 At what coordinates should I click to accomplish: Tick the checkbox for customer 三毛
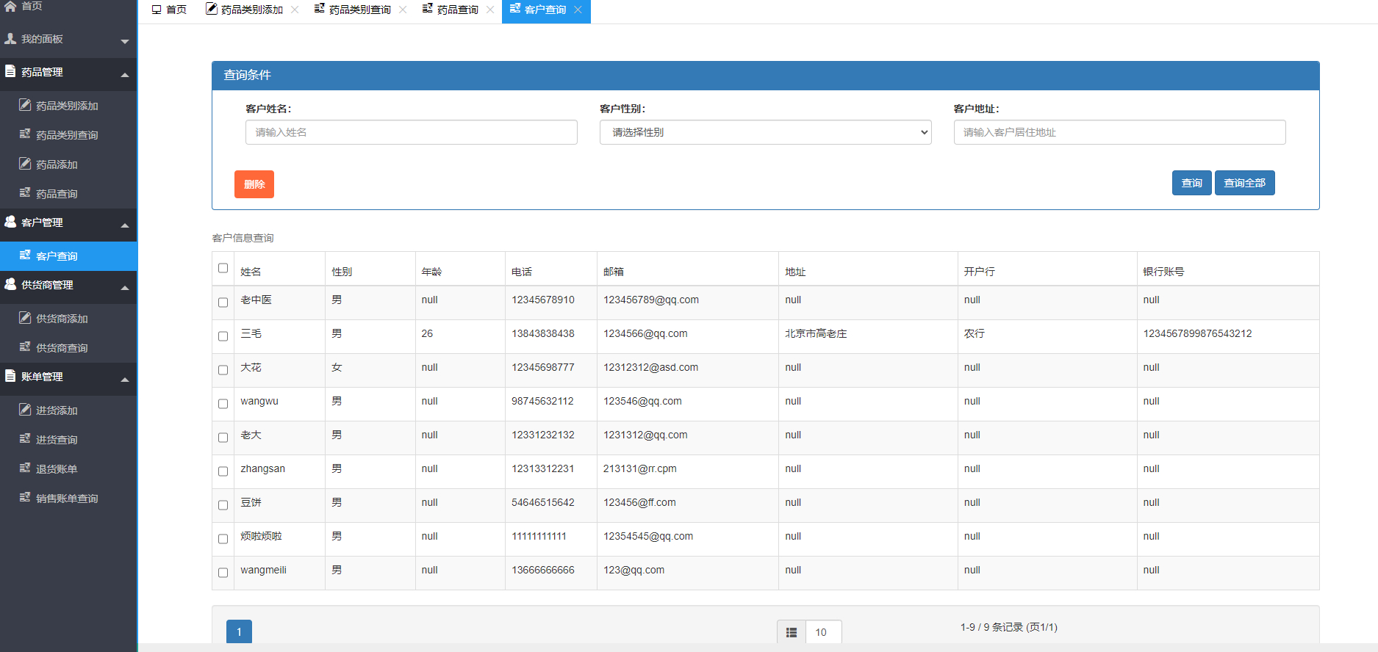pos(223,336)
